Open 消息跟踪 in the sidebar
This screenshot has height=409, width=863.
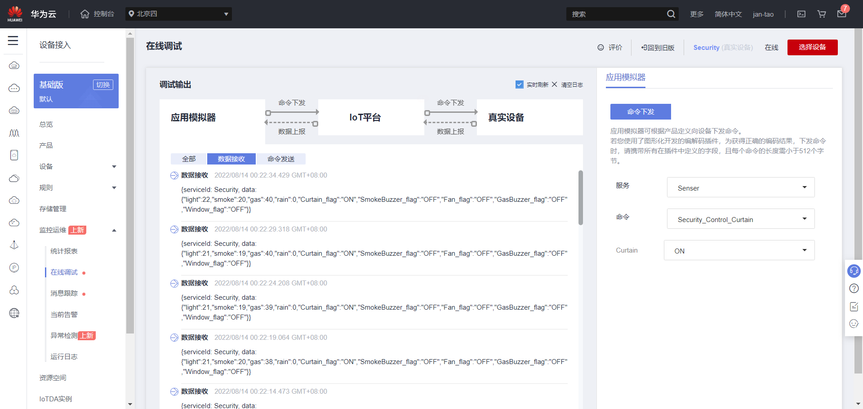(64, 293)
